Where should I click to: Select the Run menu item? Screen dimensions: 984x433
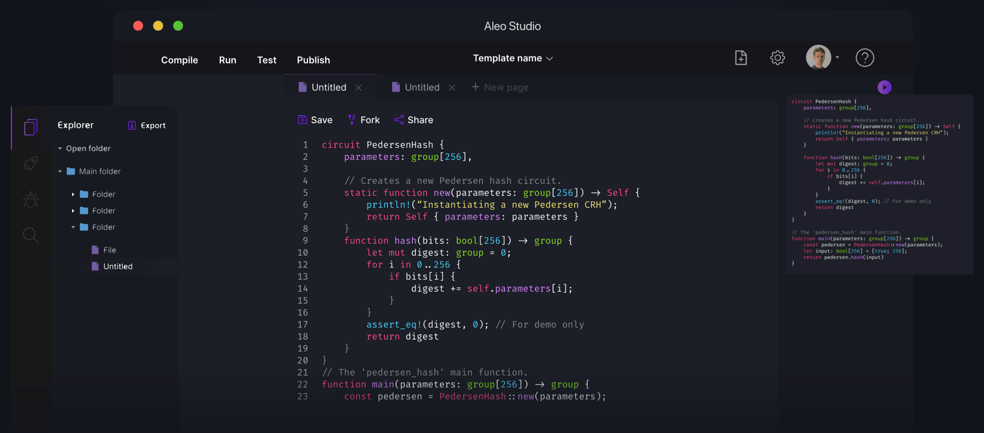click(227, 60)
